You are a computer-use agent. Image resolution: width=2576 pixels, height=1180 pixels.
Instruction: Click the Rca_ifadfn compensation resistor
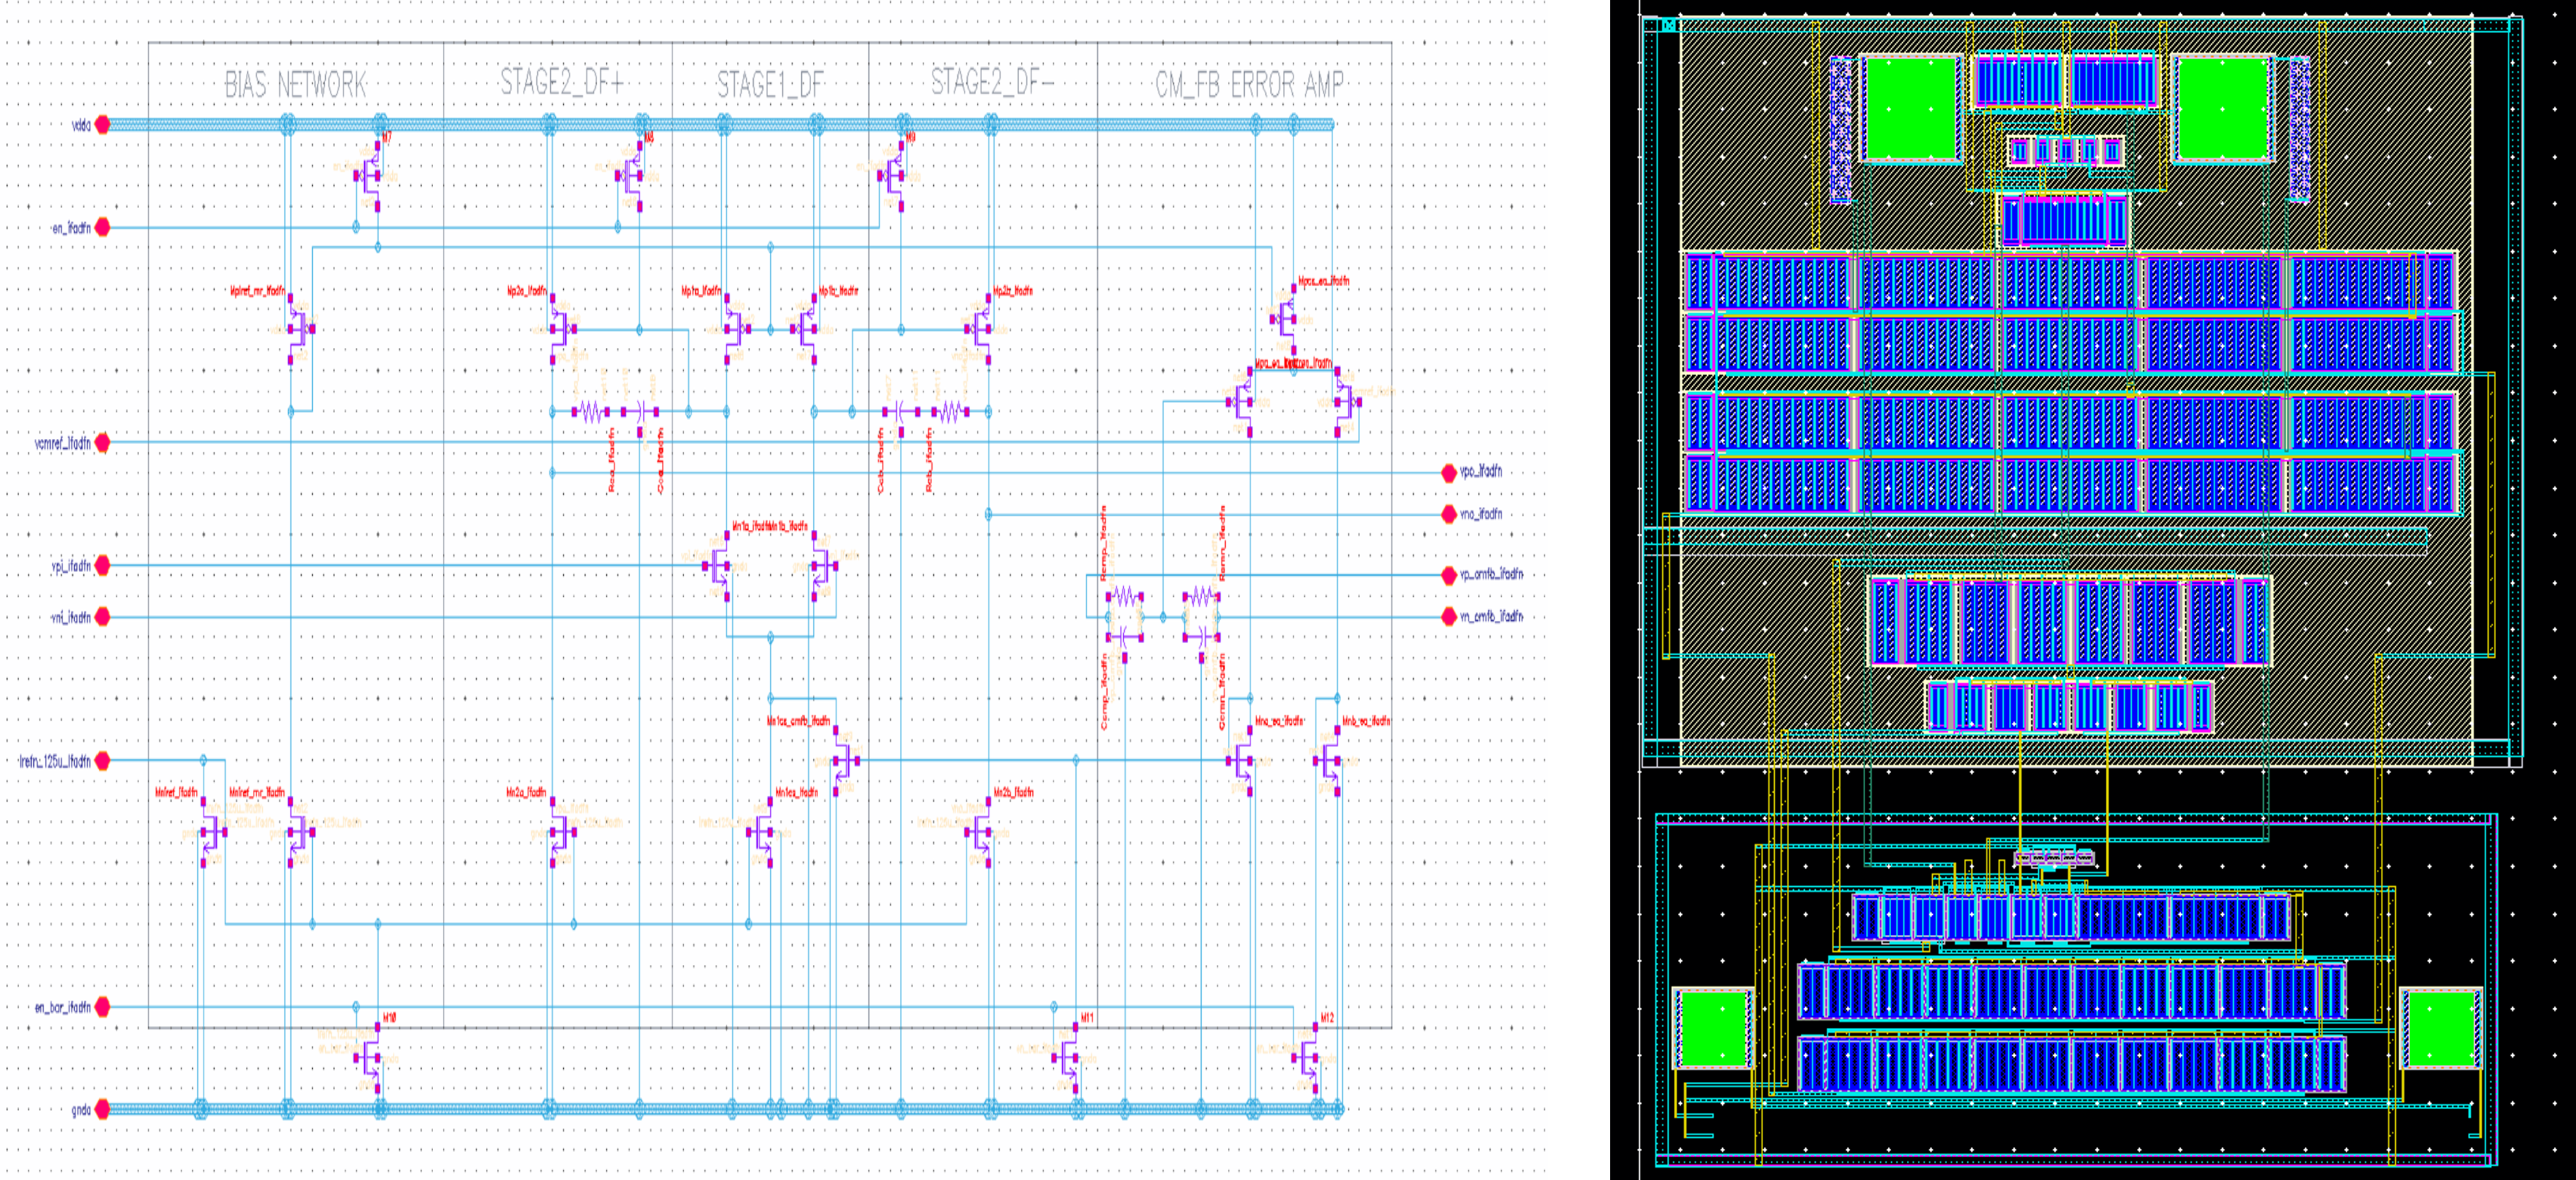(590, 411)
